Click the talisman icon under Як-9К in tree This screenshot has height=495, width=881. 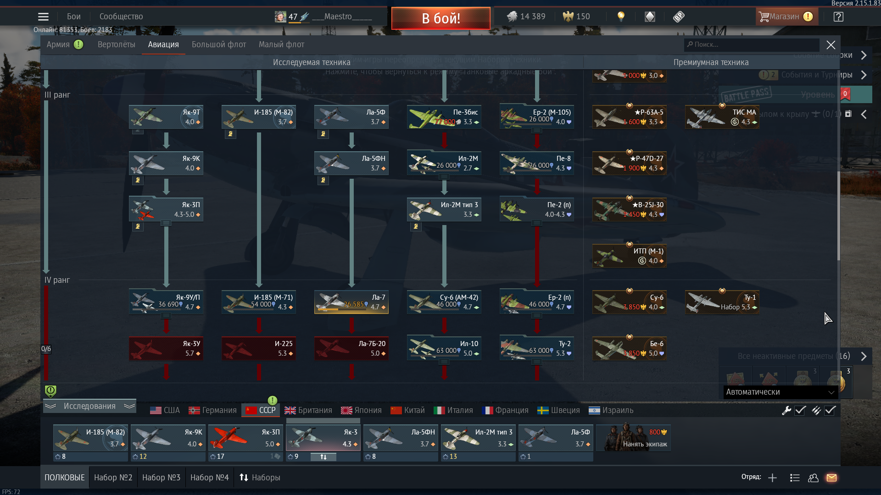pos(138,180)
